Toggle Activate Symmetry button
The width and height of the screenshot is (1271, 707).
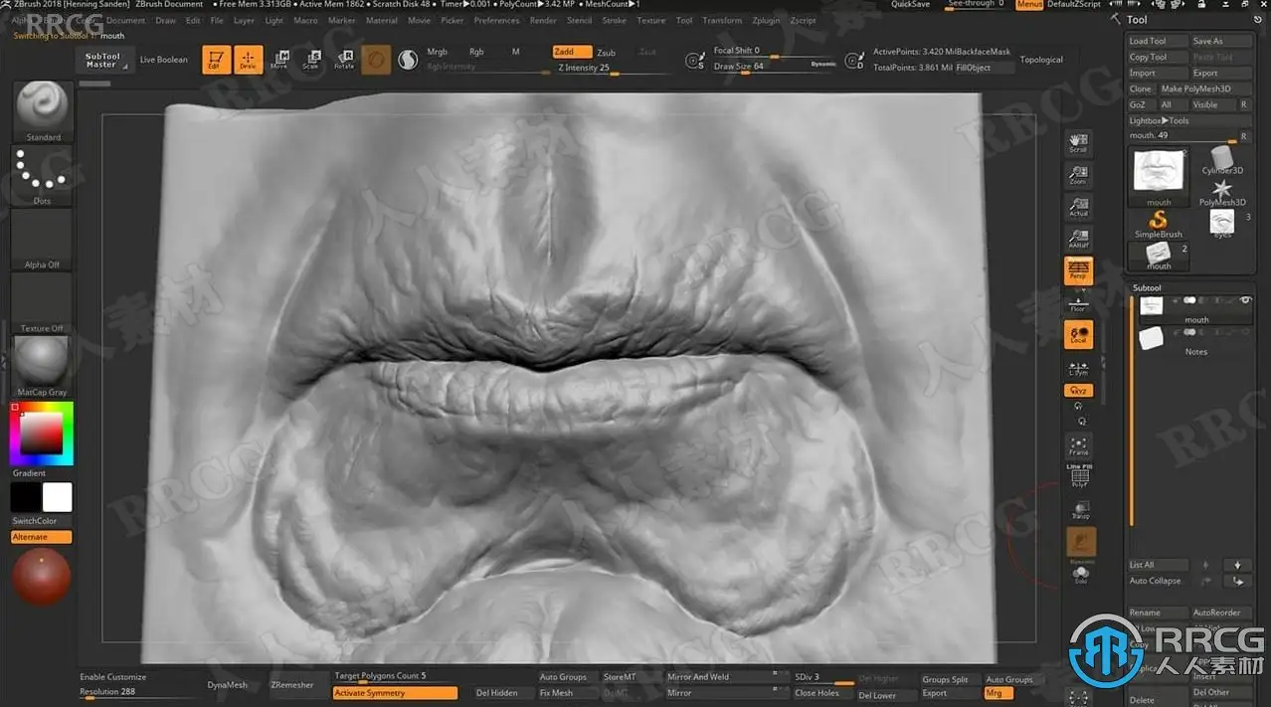point(395,693)
